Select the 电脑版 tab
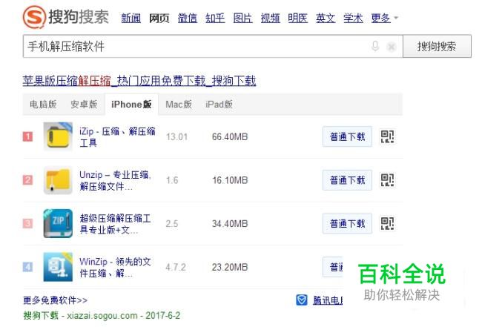The image size is (482, 327). 43,105
